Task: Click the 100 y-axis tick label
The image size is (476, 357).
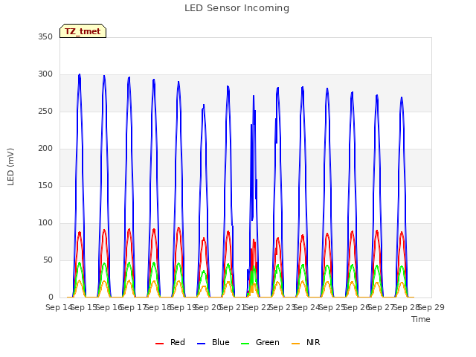Action: click(45, 223)
